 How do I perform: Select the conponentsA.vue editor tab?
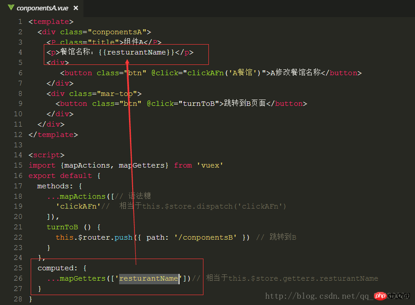(x=42, y=8)
